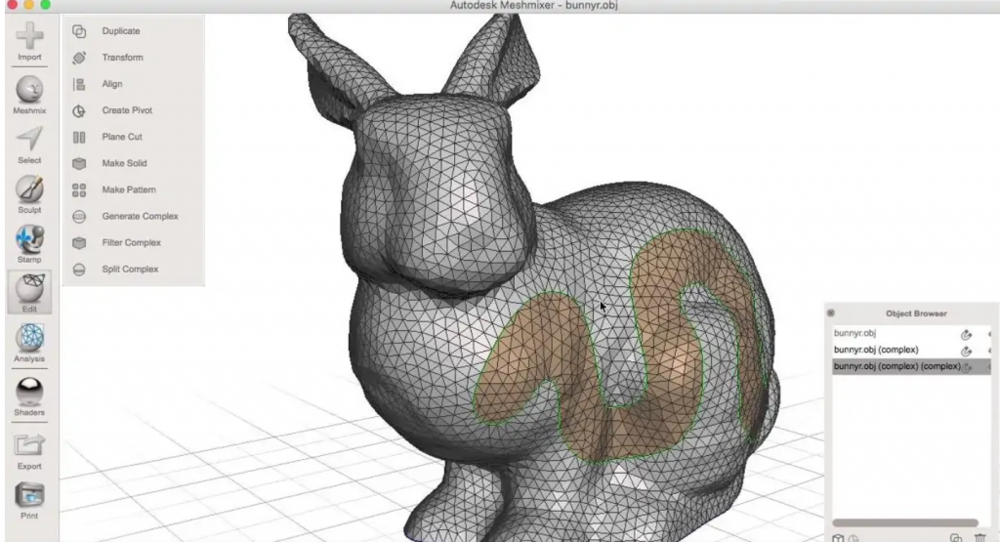The image size is (1000, 542).
Task: Click the Align icon
Action: coord(79,84)
